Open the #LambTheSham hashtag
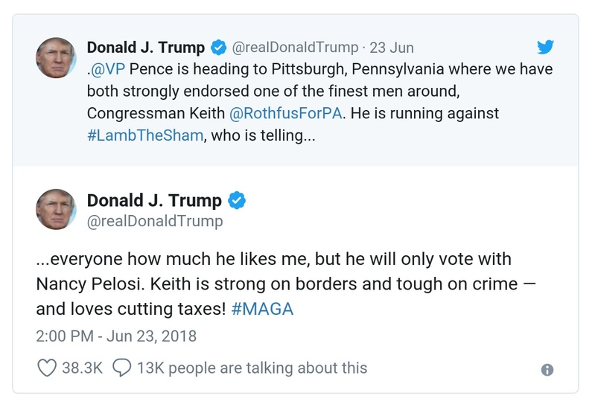Viewport: 595px width, 413px height. coord(144,136)
